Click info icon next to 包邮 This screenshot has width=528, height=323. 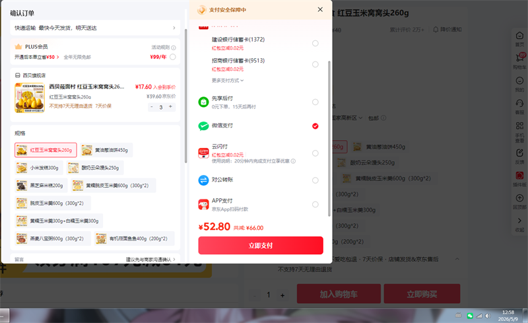383,118
